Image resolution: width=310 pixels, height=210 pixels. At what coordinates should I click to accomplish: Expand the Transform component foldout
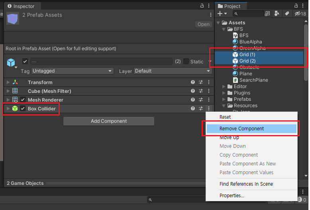coord(8,82)
